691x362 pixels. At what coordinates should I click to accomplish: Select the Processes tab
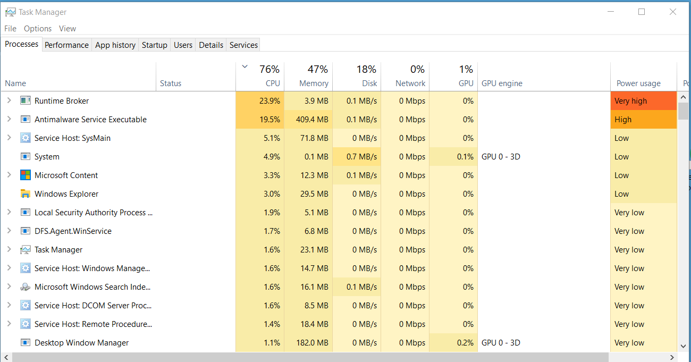pos(22,44)
